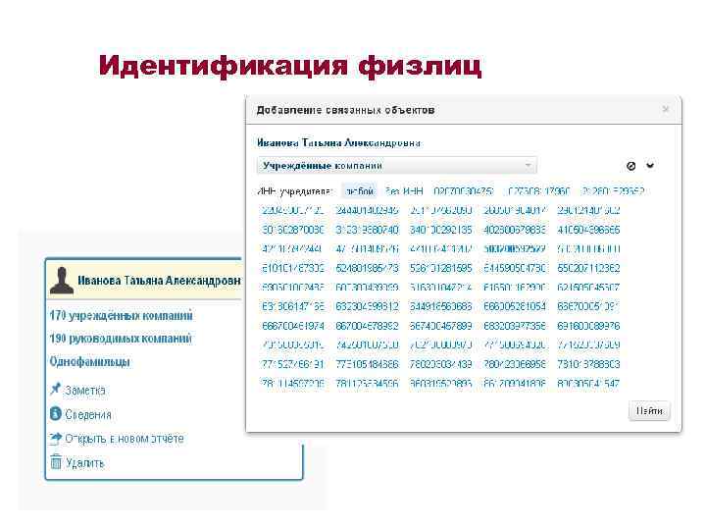Open the Учреждённые компании dropdown
This screenshot has width=706, height=530.
397,166
